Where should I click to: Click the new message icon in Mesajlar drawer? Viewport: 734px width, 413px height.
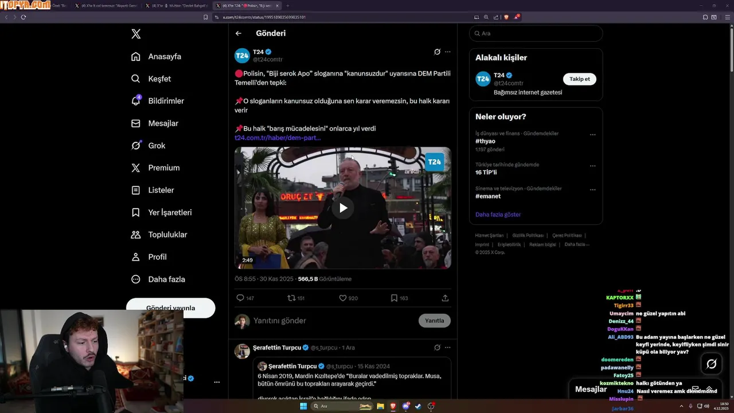(695, 389)
